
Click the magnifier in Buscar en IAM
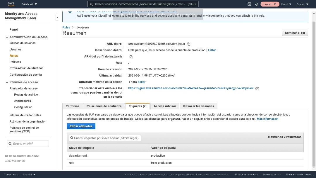[x=10, y=144]
